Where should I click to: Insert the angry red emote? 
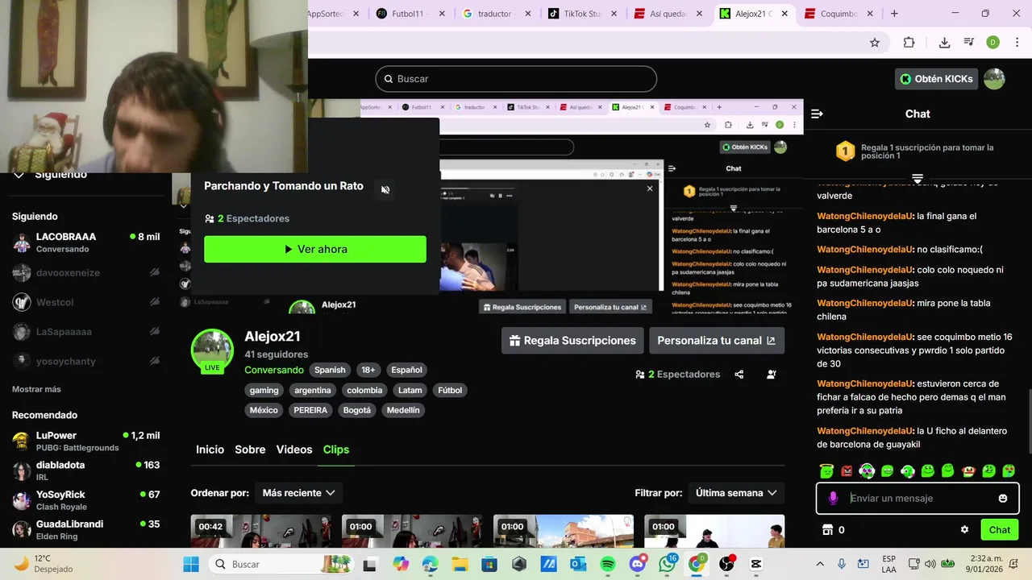(847, 470)
